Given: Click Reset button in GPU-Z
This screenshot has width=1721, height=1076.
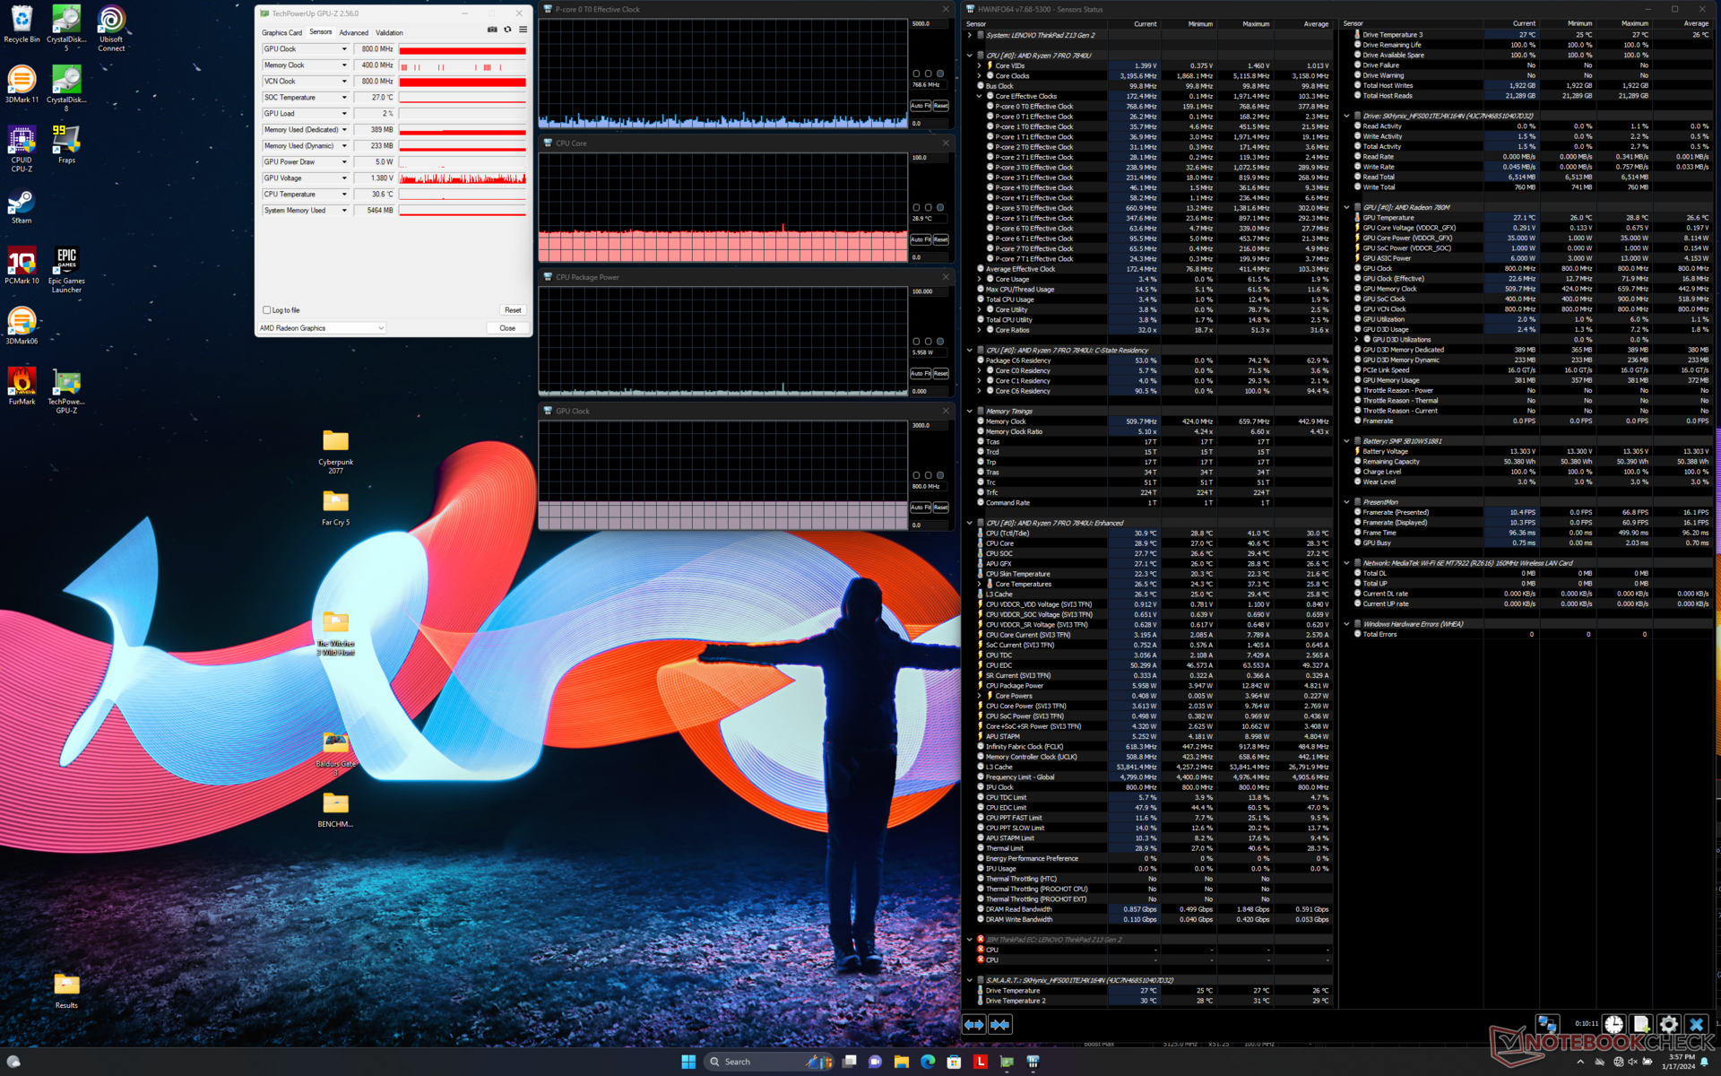Looking at the screenshot, I should coord(513,310).
